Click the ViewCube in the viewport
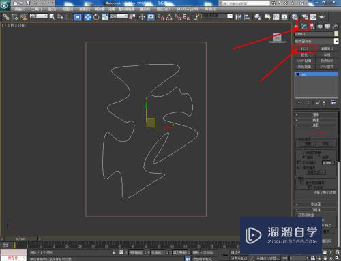Viewport: 341px width, 261px height. (277, 38)
